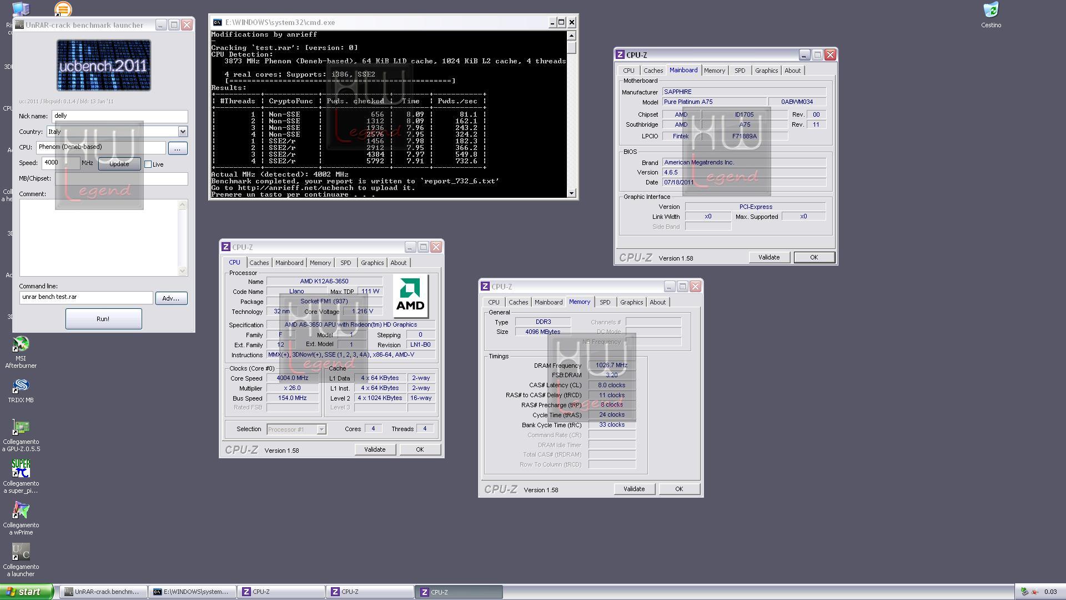Open Caches tab in processor CPU-Z window
The image size is (1066, 600).
(259, 263)
